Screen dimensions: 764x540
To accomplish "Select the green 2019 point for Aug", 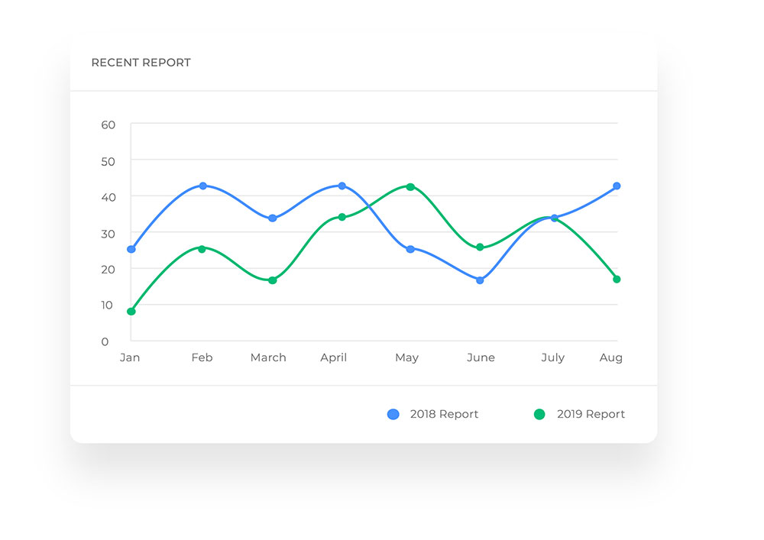I will point(617,280).
